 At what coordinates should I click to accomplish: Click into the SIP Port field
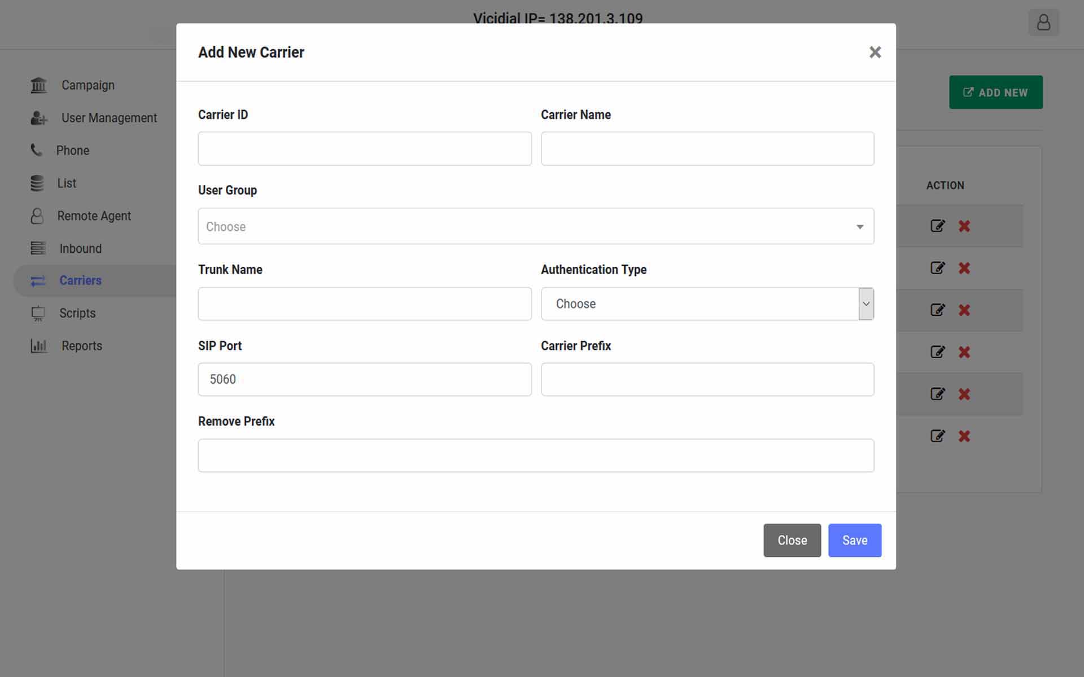[x=364, y=379]
